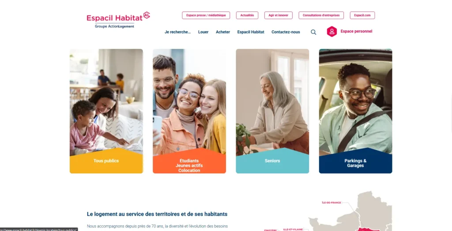
Task: Select the Tous publics card
Action: coord(106,111)
